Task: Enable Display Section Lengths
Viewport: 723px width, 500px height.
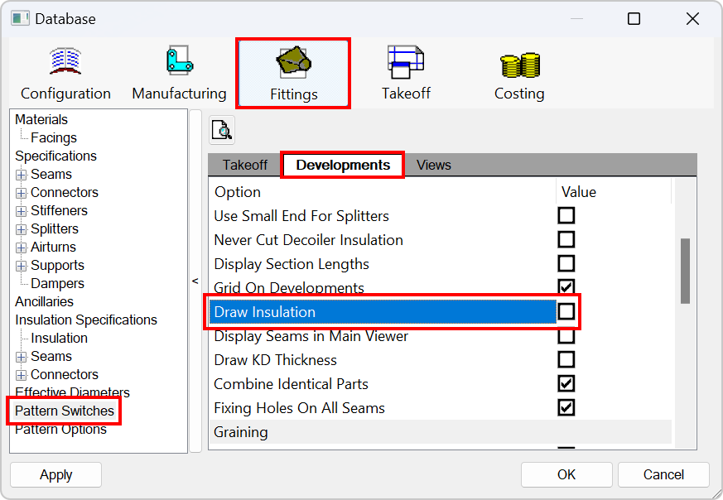Action: pos(566,263)
